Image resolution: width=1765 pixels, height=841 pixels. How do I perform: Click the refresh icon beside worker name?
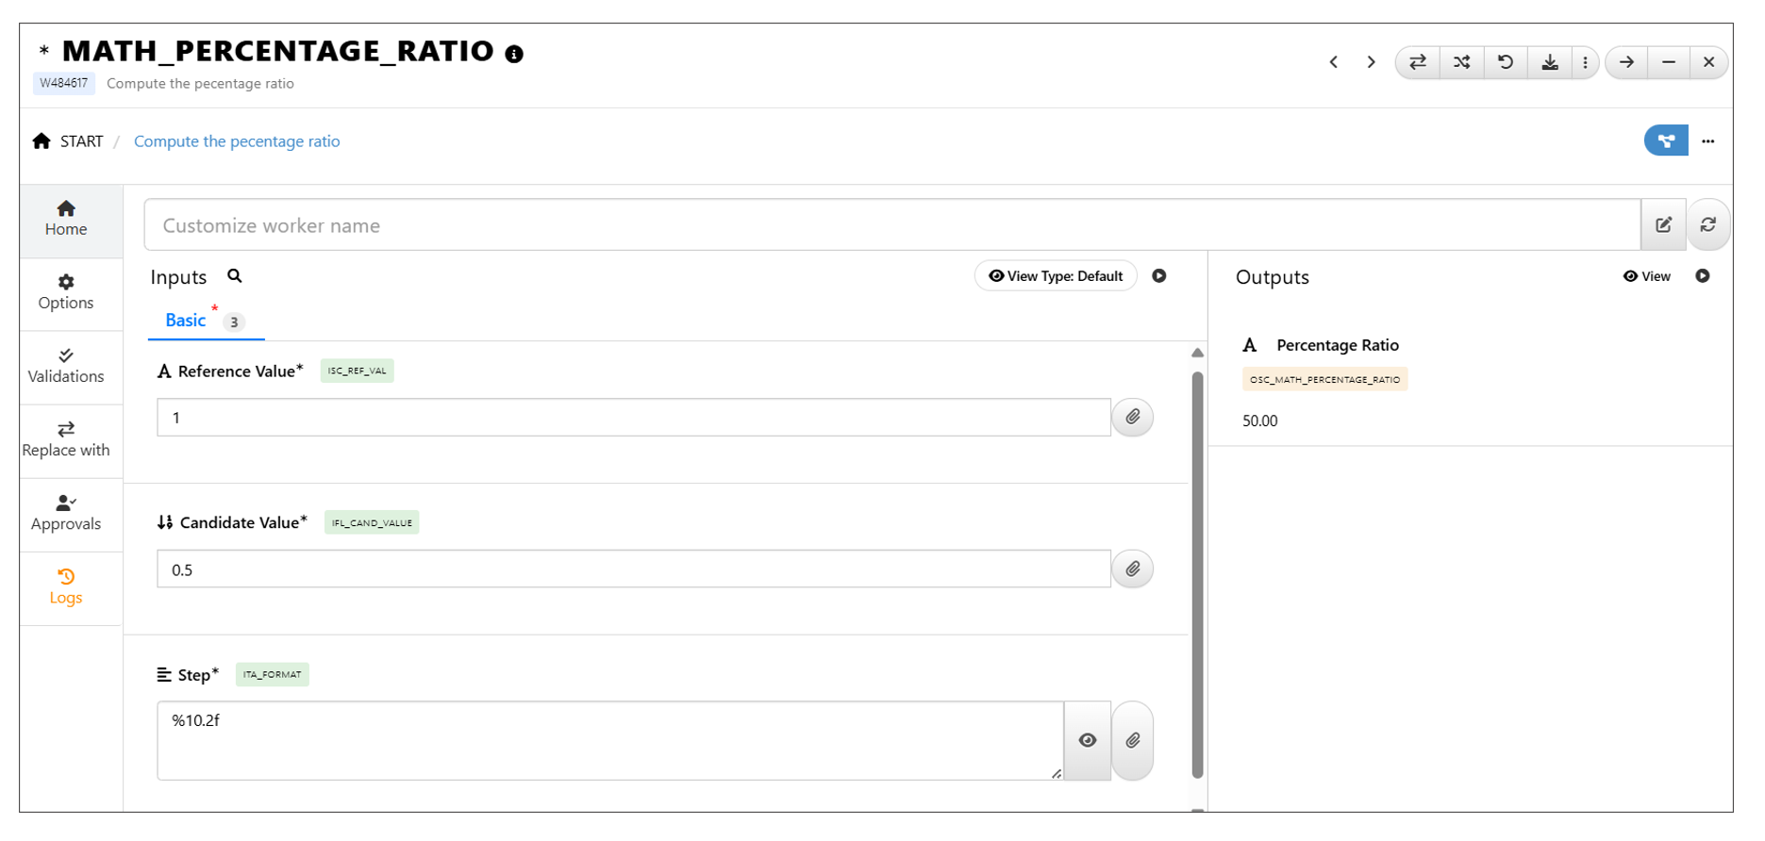pyautogui.click(x=1707, y=224)
